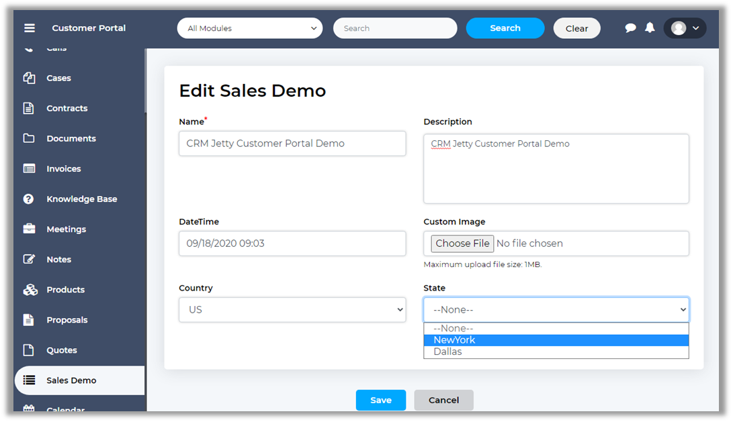Expand the All Modules dropdown

[x=249, y=28]
